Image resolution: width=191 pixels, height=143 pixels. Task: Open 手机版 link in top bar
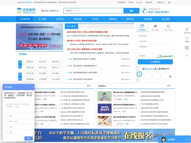[131, 2]
